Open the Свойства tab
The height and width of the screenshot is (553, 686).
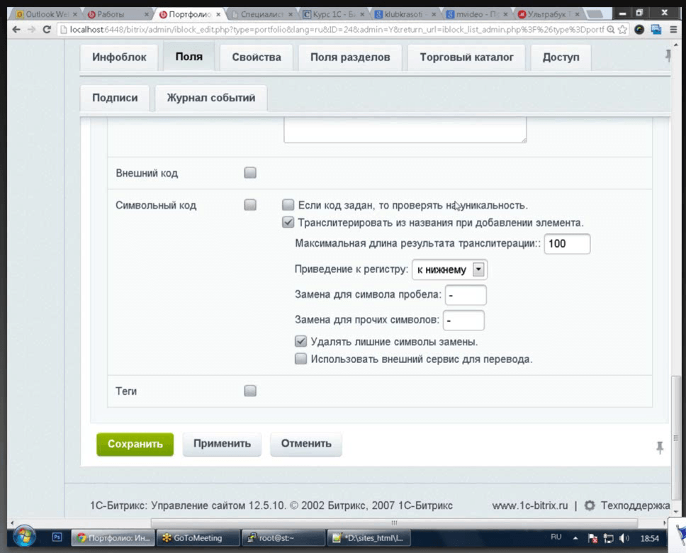257,57
